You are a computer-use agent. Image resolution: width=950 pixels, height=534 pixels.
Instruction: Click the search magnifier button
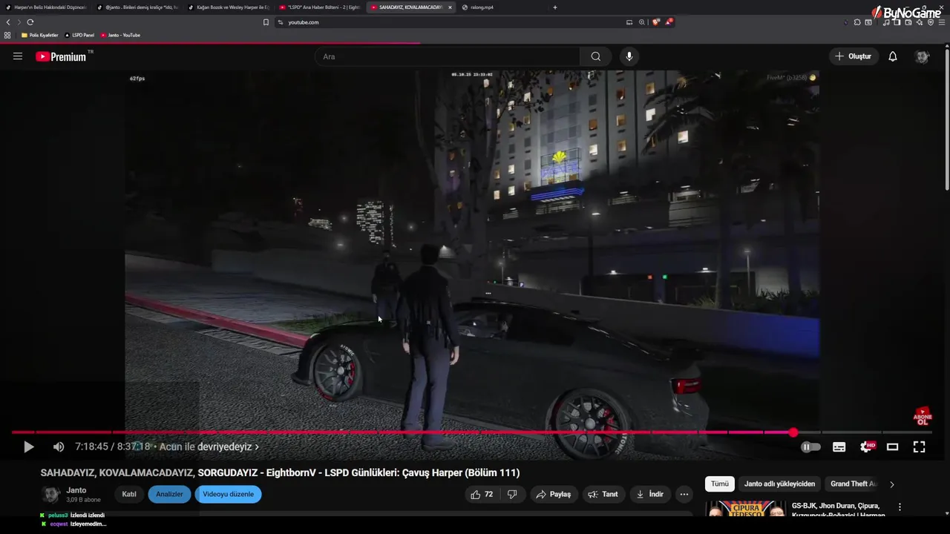pyautogui.click(x=595, y=56)
